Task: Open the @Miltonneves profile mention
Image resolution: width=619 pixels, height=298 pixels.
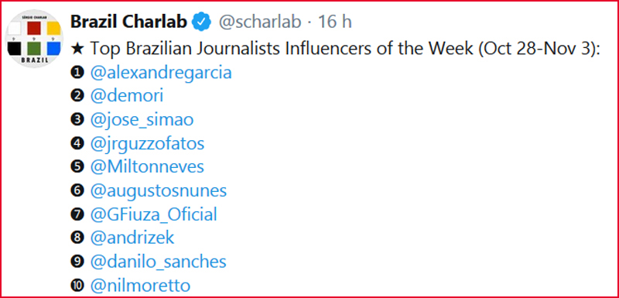Action: pyautogui.click(x=147, y=167)
